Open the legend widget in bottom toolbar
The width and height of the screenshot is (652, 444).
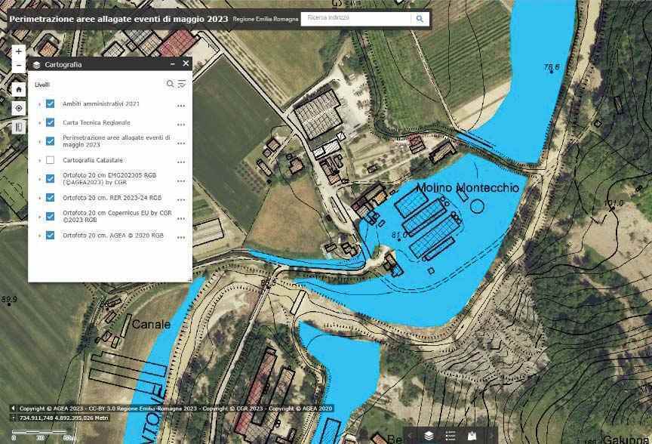click(x=451, y=436)
